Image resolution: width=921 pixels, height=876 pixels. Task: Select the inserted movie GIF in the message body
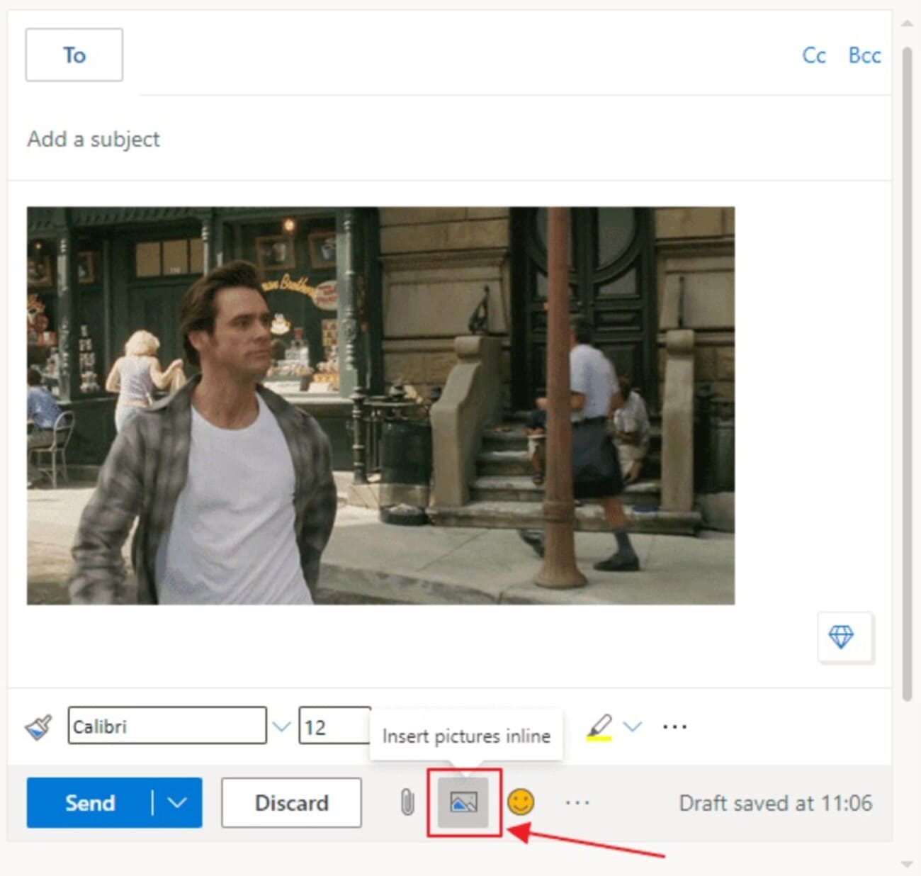(x=381, y=403)
